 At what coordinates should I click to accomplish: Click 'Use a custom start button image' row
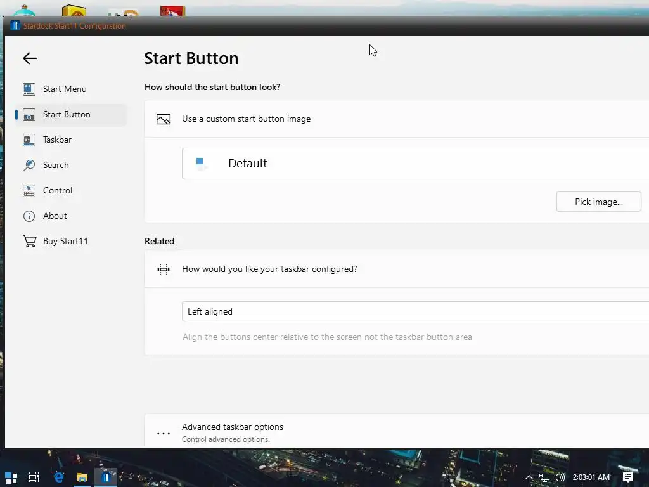(x=397, y=119)
